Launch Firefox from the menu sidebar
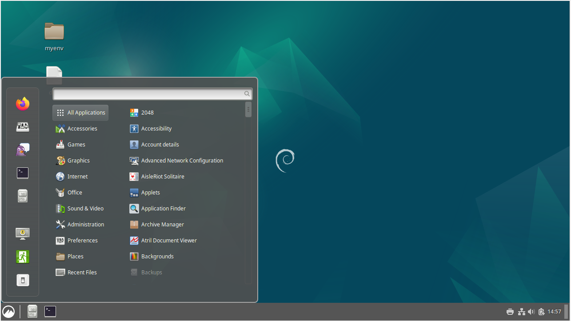This screenshot has width=571, height=321. pyautogui.click(x=22, y=103)
